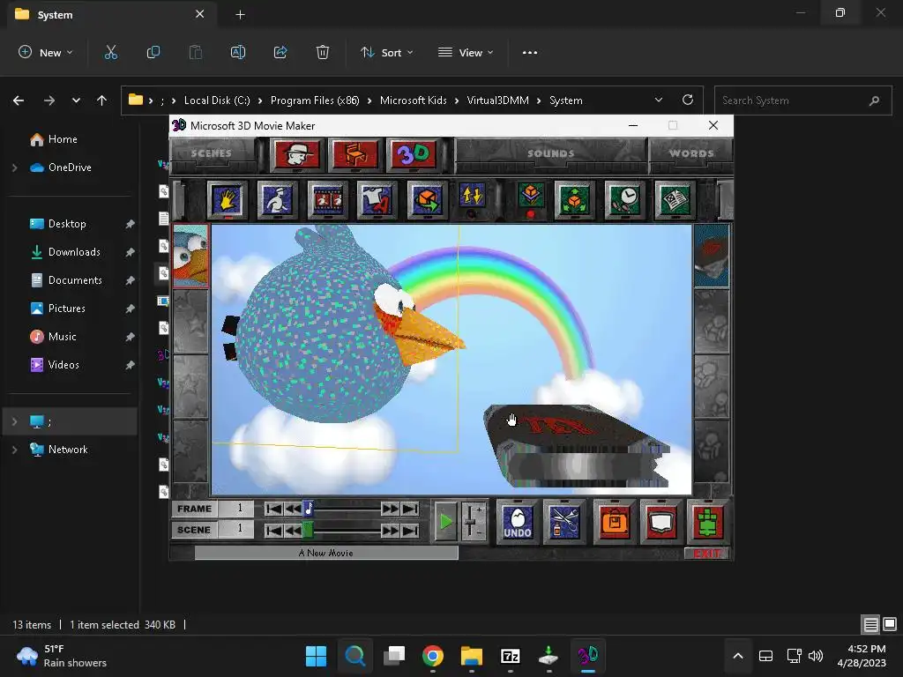The height and width of the screenshot is (677, 903).
Task: Open recent locations dropdown arrow
Action: click(76, 100)
